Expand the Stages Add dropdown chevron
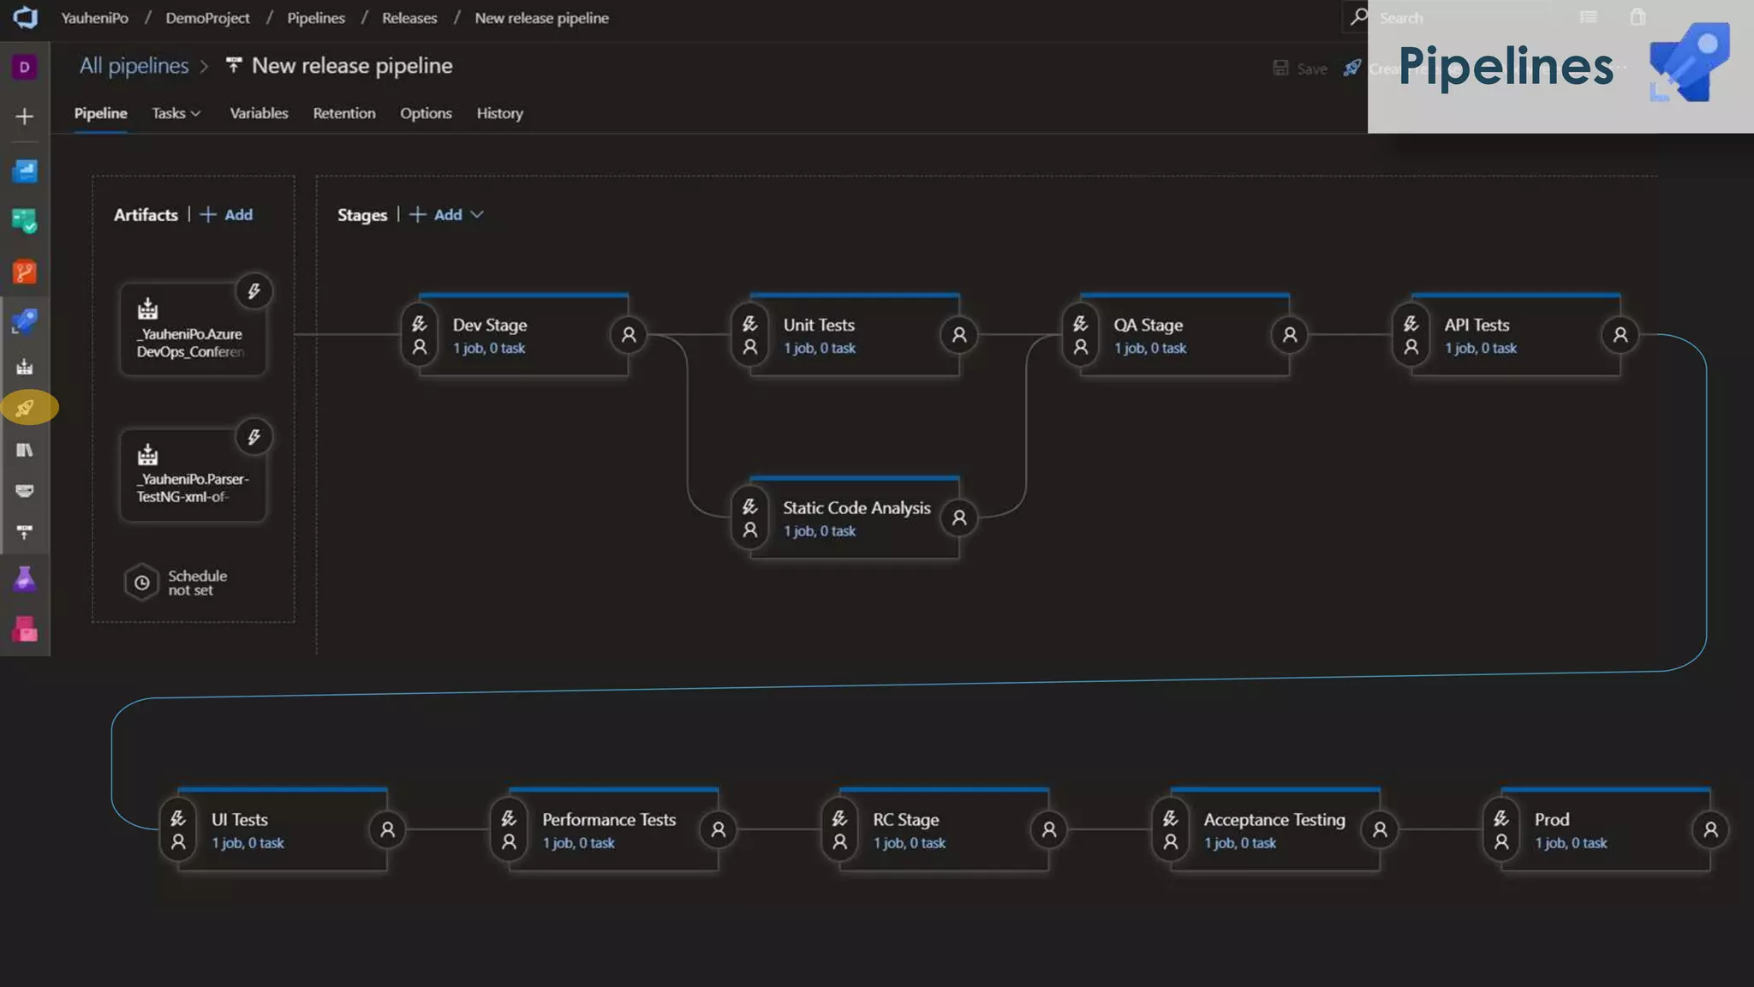This screenshot has height=987, width=1754. click(477, 214)
